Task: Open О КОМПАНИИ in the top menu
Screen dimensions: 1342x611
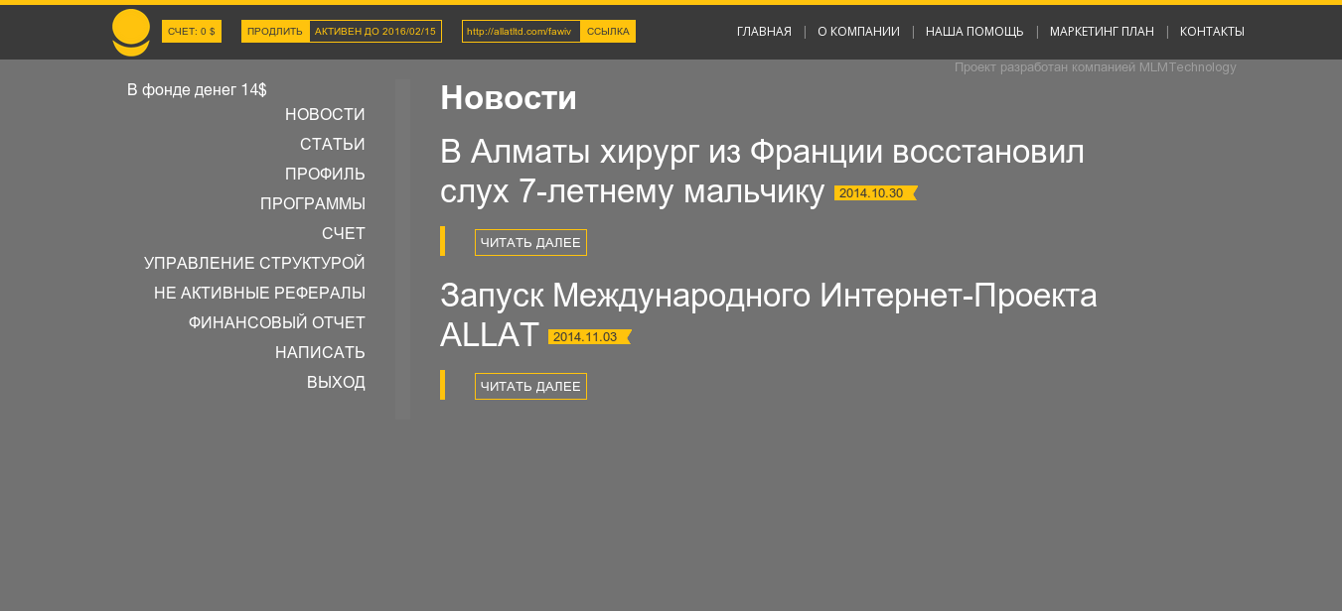Action: pyautogui.click(x=858, y=32)
